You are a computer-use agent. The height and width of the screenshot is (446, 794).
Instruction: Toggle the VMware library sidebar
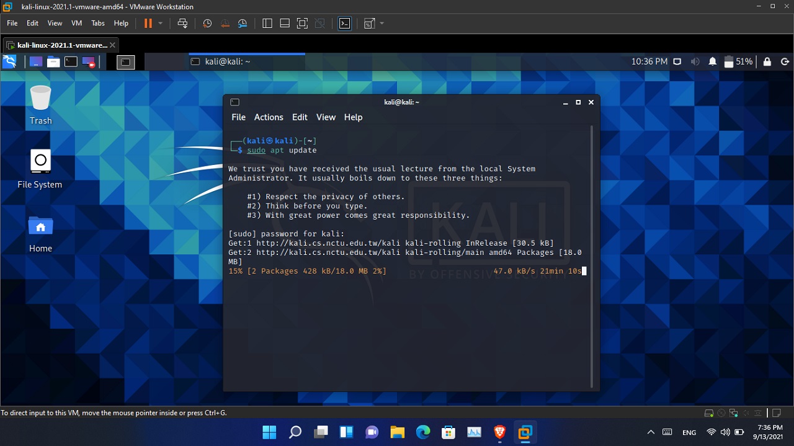(267, 23)
